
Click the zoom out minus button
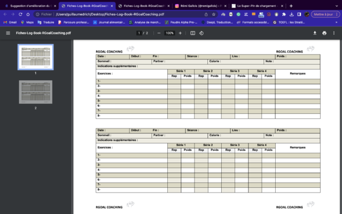click(x=159, y=33)
